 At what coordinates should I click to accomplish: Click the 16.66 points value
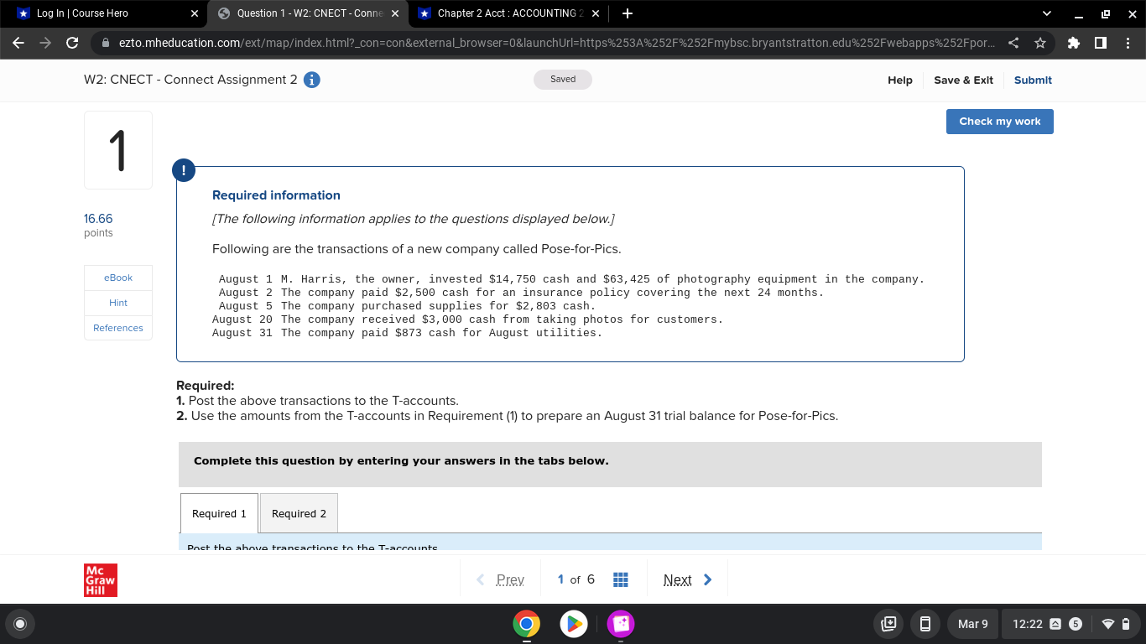98,219
